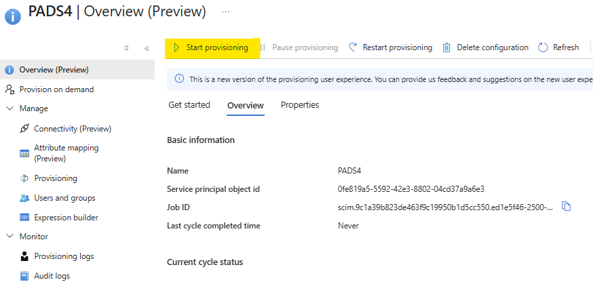Click the Provisioning logs person icon
593x282 pixels.
[x=24, y=256]
